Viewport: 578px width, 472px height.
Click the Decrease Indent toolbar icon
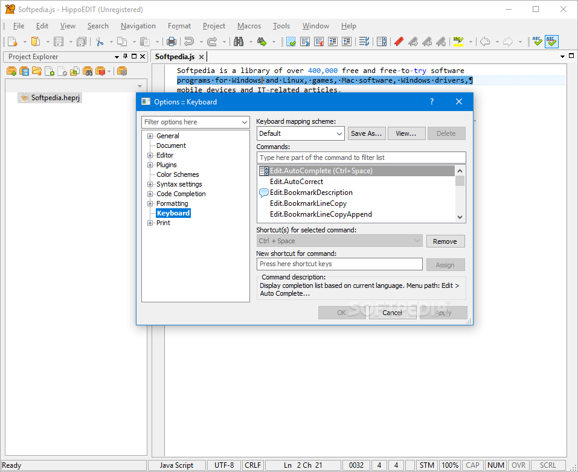(333, 42)
